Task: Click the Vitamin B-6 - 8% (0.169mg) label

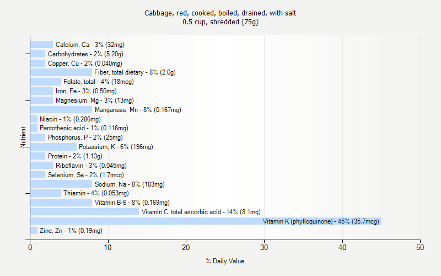Action: [132, 203]
